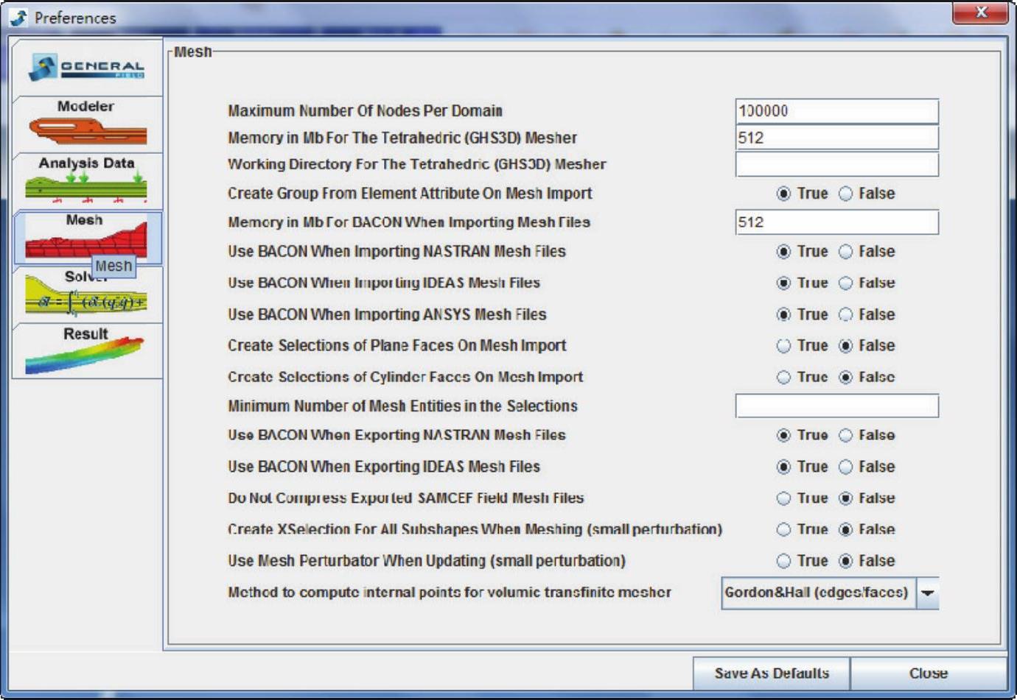Close the Preferences window with the X button
Viewport: 1017px width, 700px height.
[980, 13]
